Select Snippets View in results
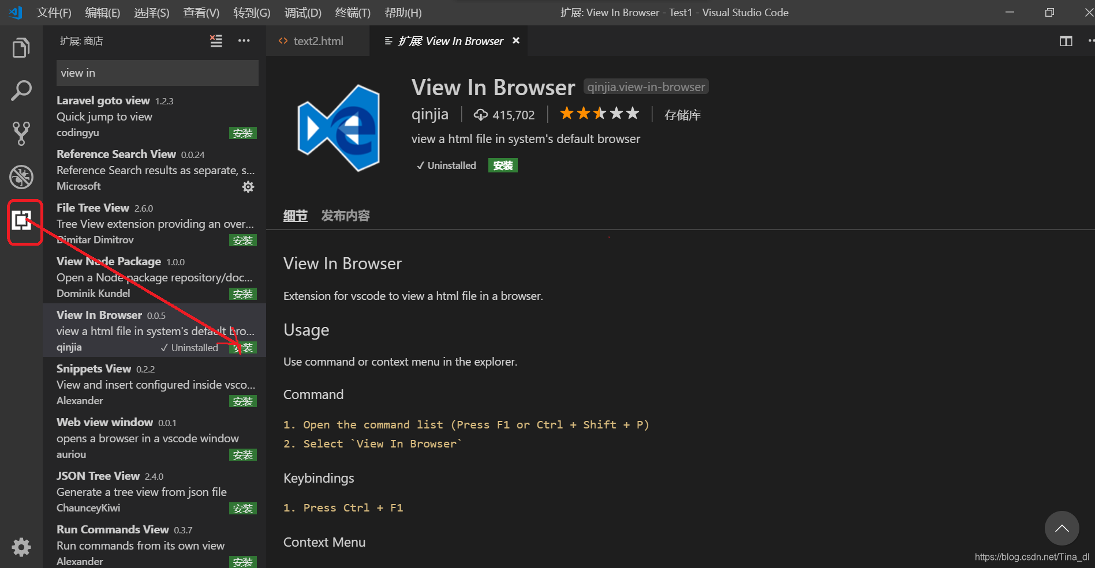Image resolution: width=1095 pixels, height=568 pixels. pyautogui.click(x=155, y=384)
